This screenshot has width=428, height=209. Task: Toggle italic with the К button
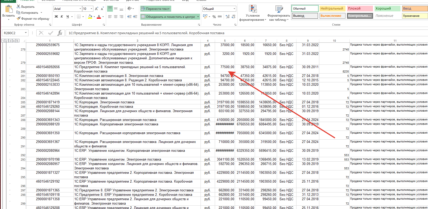click(x=62, y=17)
